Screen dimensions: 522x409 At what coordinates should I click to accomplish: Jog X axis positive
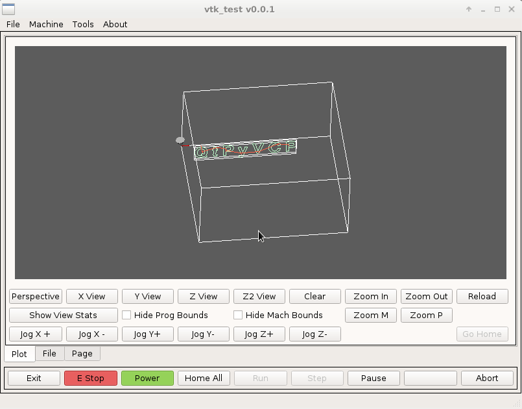(x=36, y=334)
